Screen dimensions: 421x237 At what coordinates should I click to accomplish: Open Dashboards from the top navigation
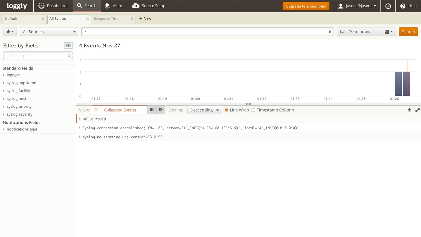point(54,6)
